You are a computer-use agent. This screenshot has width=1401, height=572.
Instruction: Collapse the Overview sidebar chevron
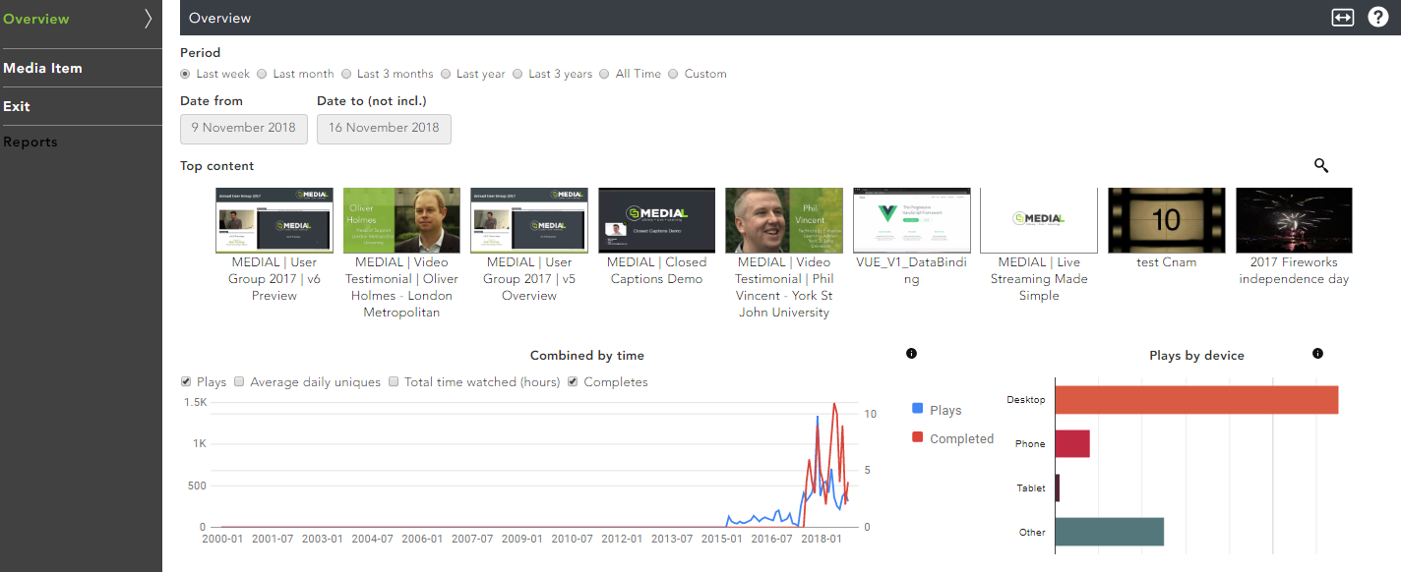[149, 19]
